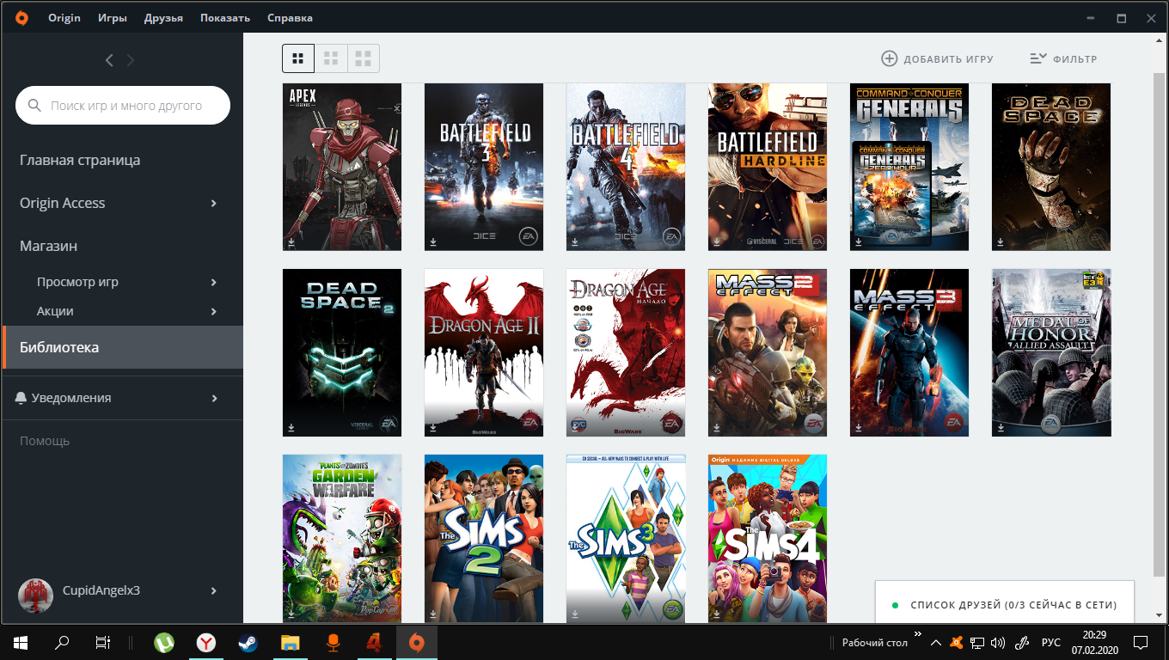The width and height of the screenshot is (1169, 660).
Task: Select the Garden Warfare tile
Action: tap(342, 538)
